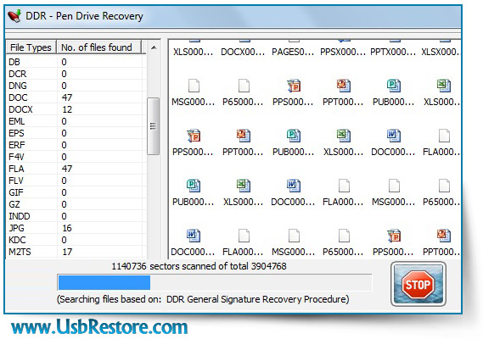Select the M2TS row with 17 files
483x339 pixels.
[76, 252]
